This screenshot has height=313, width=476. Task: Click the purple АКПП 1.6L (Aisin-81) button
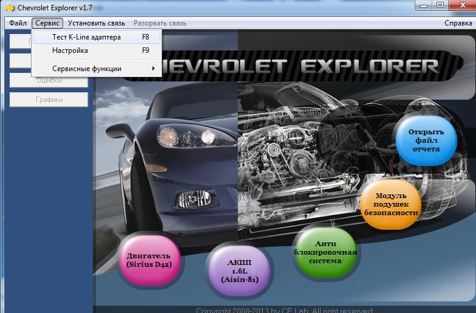[240, 271]
